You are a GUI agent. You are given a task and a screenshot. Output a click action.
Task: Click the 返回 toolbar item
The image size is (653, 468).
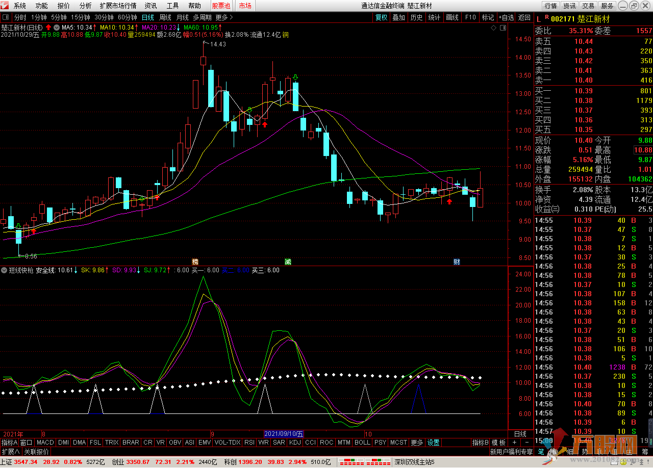524,17
